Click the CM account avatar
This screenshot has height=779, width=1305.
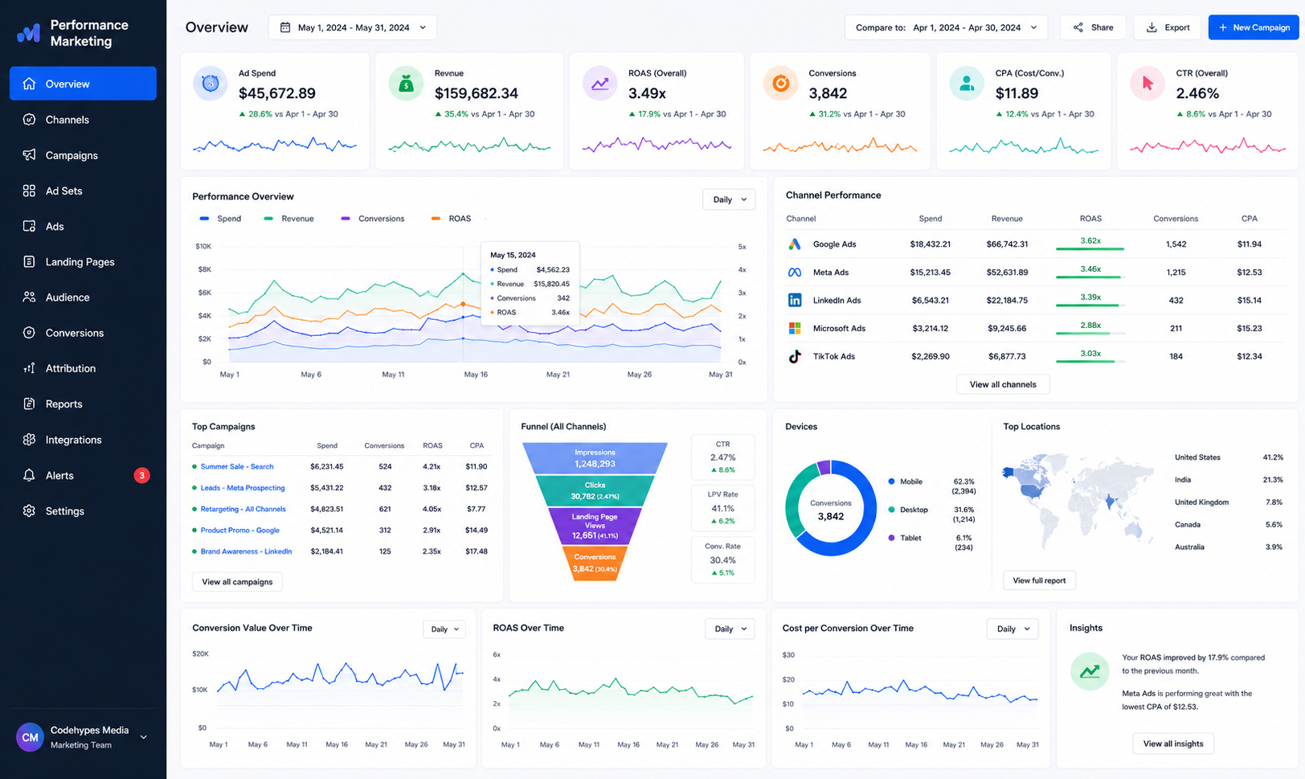[x=30, y=737]
